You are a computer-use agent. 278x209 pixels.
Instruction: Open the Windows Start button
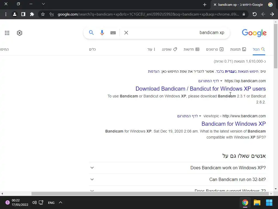click(269, 202)
